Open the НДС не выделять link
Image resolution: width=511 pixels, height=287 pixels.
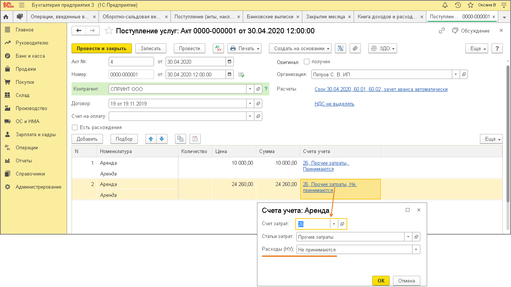coord(334,104)
